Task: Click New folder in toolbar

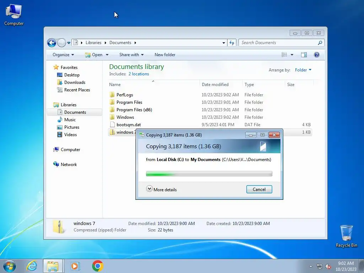Action: pyautogui.click(x=165, y=55)
